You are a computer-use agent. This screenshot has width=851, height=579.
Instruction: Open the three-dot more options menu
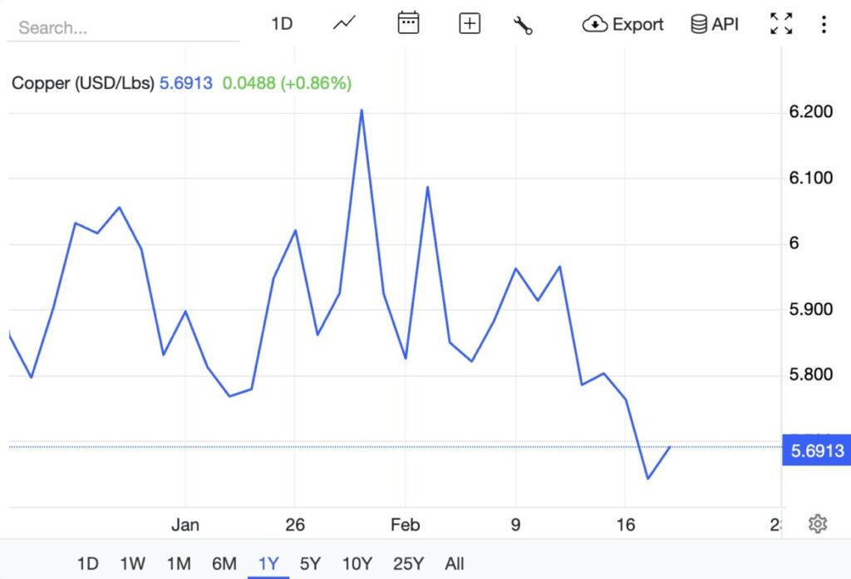point(824,24)
